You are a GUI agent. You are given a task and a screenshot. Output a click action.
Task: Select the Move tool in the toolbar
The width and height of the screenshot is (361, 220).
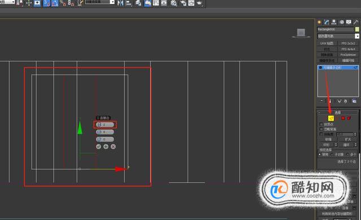point(29,3)
